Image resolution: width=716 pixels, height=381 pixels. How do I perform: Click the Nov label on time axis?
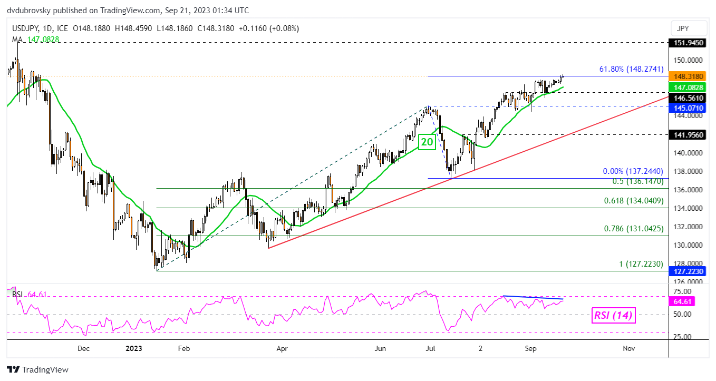click(628, 348)
